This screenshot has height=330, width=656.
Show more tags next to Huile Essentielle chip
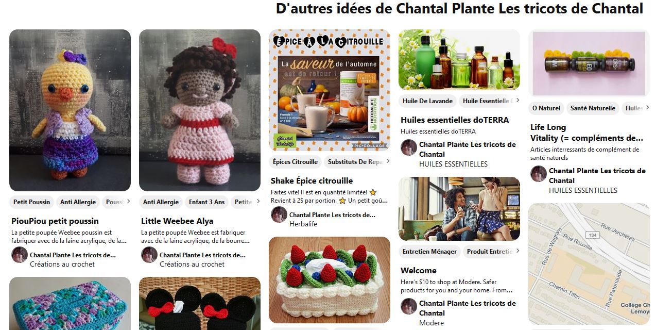coord(517,101)
